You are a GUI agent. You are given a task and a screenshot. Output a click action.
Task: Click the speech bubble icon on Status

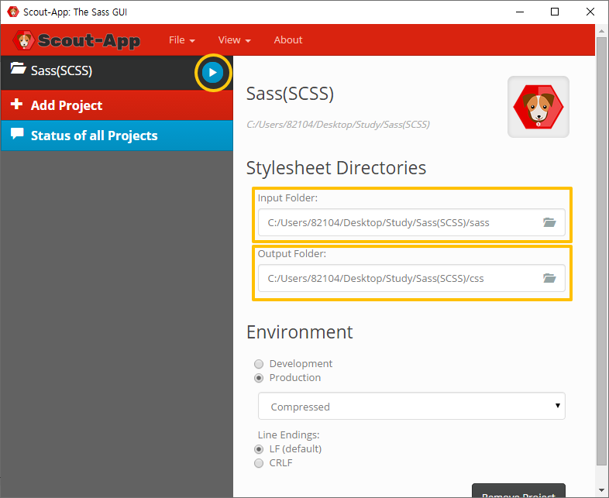click(17, 133)
